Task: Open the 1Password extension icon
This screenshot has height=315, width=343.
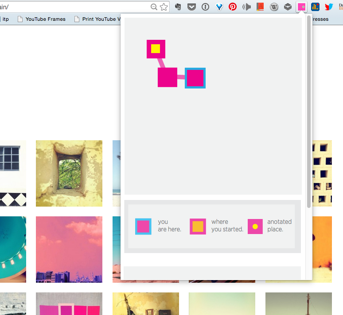Action: 205,7
